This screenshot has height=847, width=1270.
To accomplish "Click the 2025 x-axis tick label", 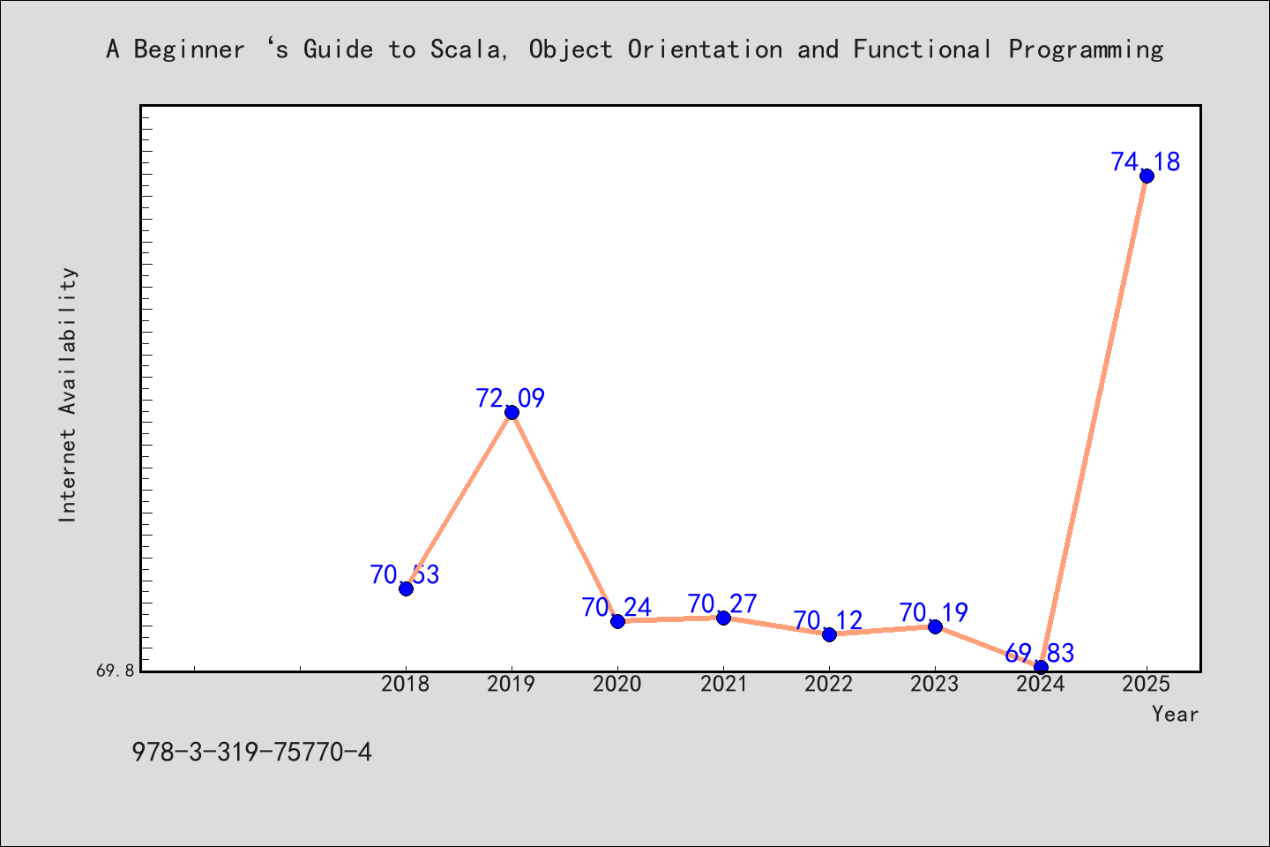I will [x=1147, y=685].
